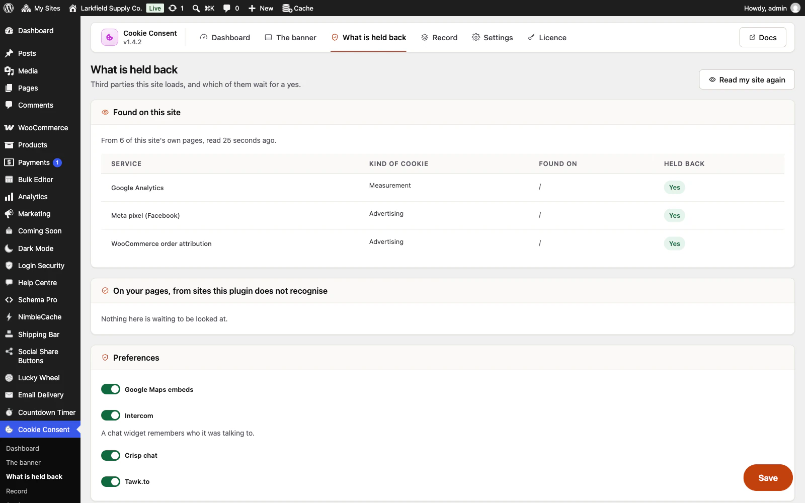Click the Posts pin icon
Viewport: 805px width, 503px height.
9,53
